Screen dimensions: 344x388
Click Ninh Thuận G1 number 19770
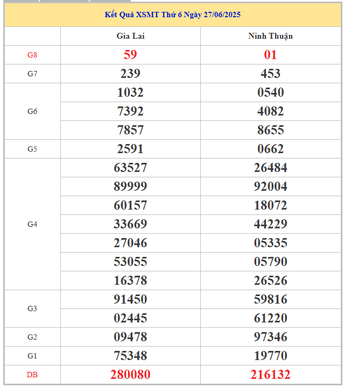(x=270, y=356)
